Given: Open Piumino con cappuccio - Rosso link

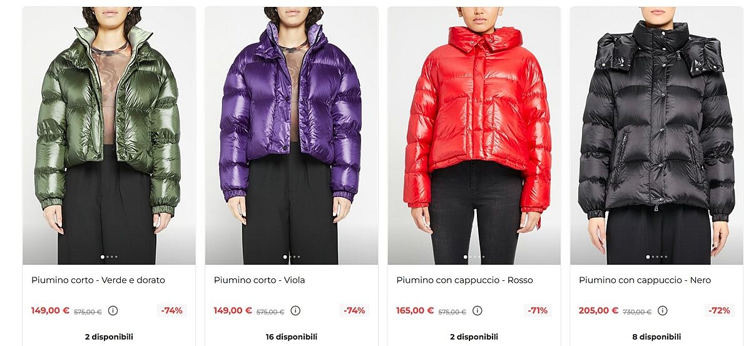Looking at the screenshot, I should (464, 280).
